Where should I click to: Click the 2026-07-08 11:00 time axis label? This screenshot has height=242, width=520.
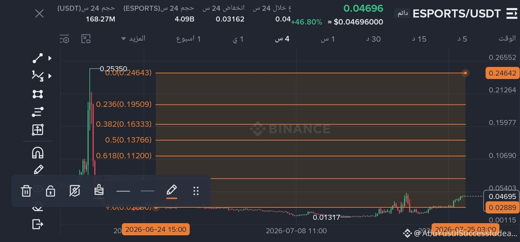296,231
